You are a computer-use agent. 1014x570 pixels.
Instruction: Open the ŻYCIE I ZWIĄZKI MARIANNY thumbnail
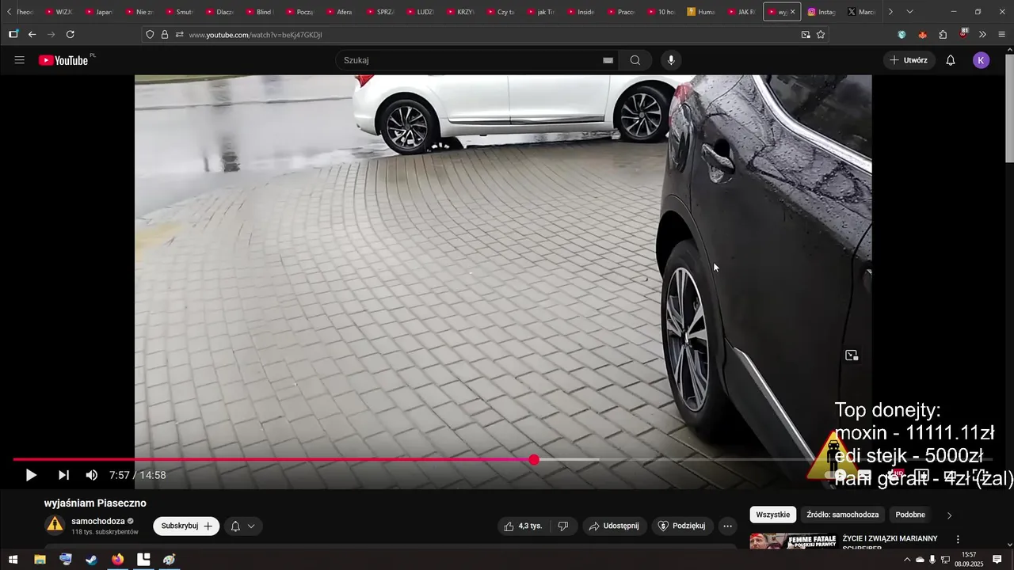point(792,541)
